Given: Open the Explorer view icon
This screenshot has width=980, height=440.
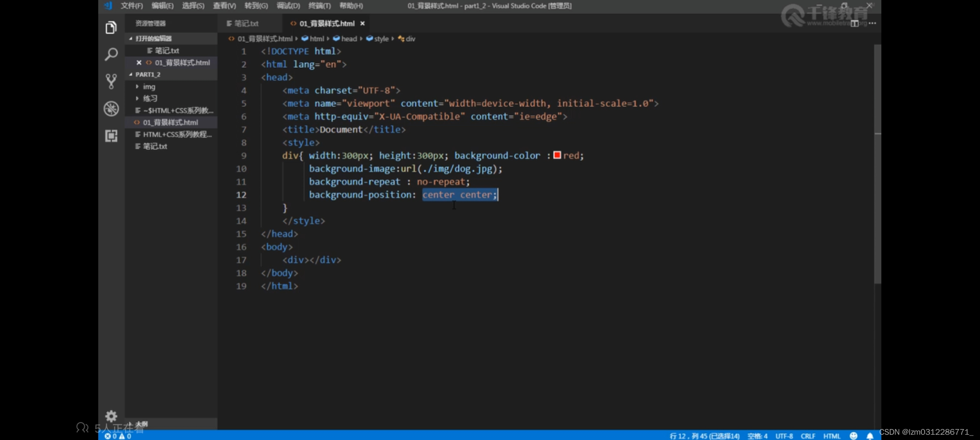Looking at the screenshot, I should tap(111, 28).
